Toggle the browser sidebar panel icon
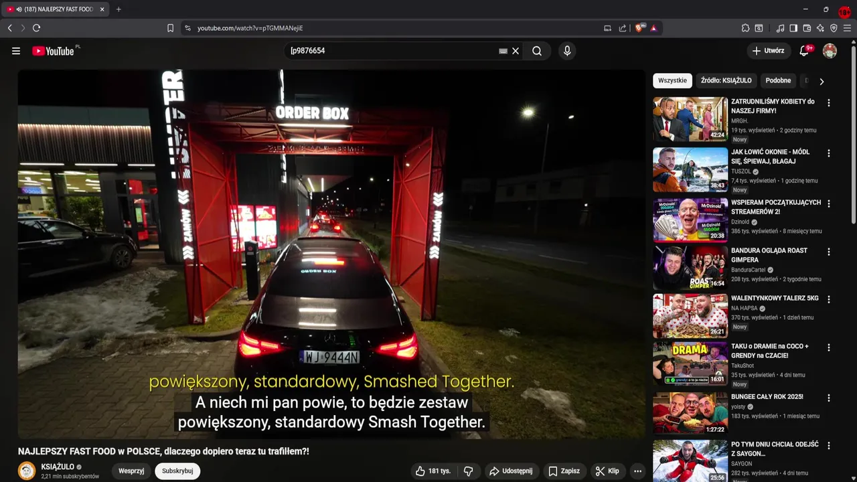This screenshot has height=482, width=857. (x=793, y=28)
